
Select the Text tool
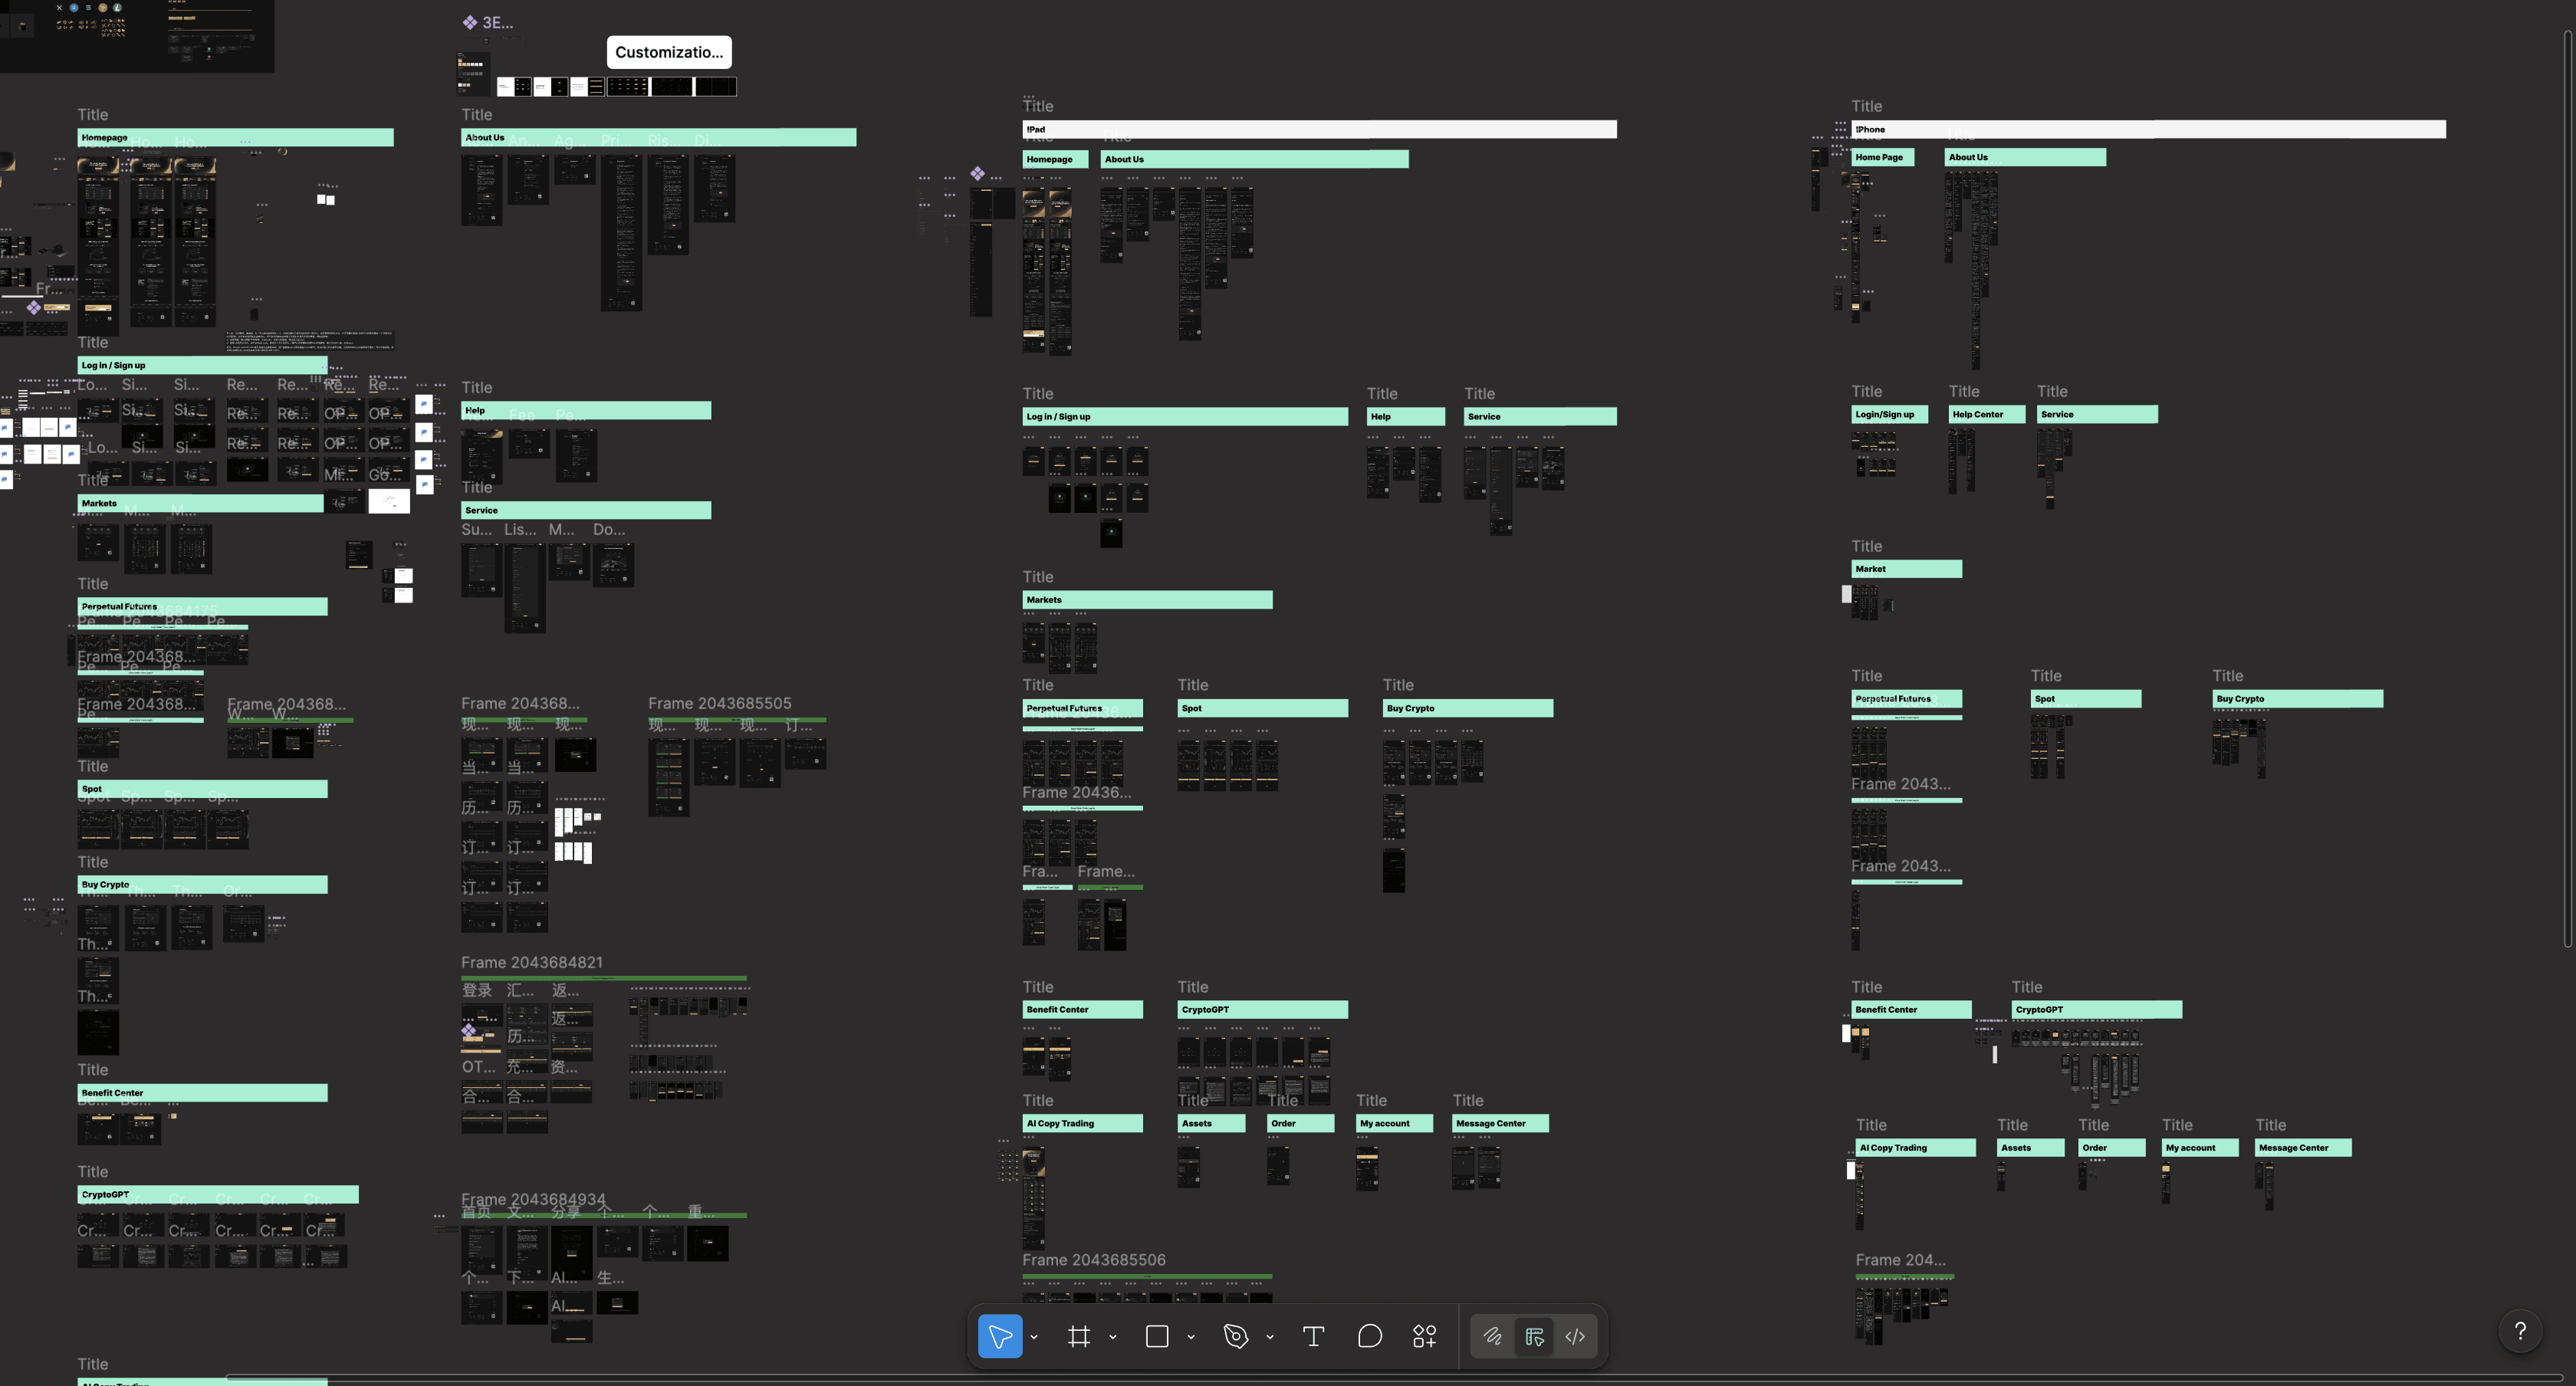pyautogui.click(x=1314, y=1336)
